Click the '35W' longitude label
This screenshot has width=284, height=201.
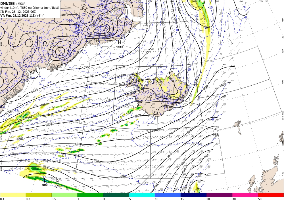(x=83, y=1)
